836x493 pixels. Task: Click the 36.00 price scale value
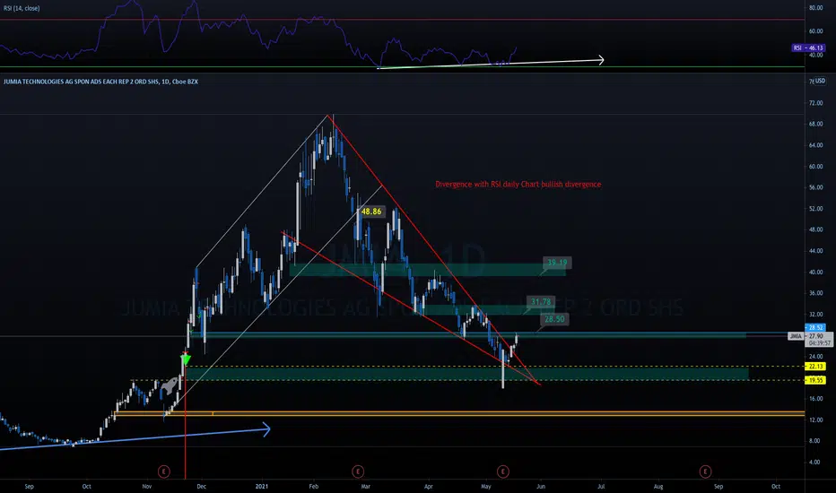[815, 293]
